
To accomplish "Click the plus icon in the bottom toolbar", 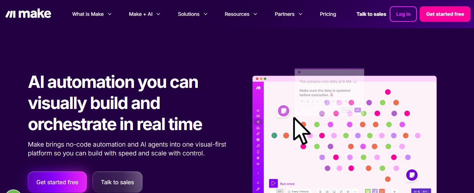I will tap(395, 191).
